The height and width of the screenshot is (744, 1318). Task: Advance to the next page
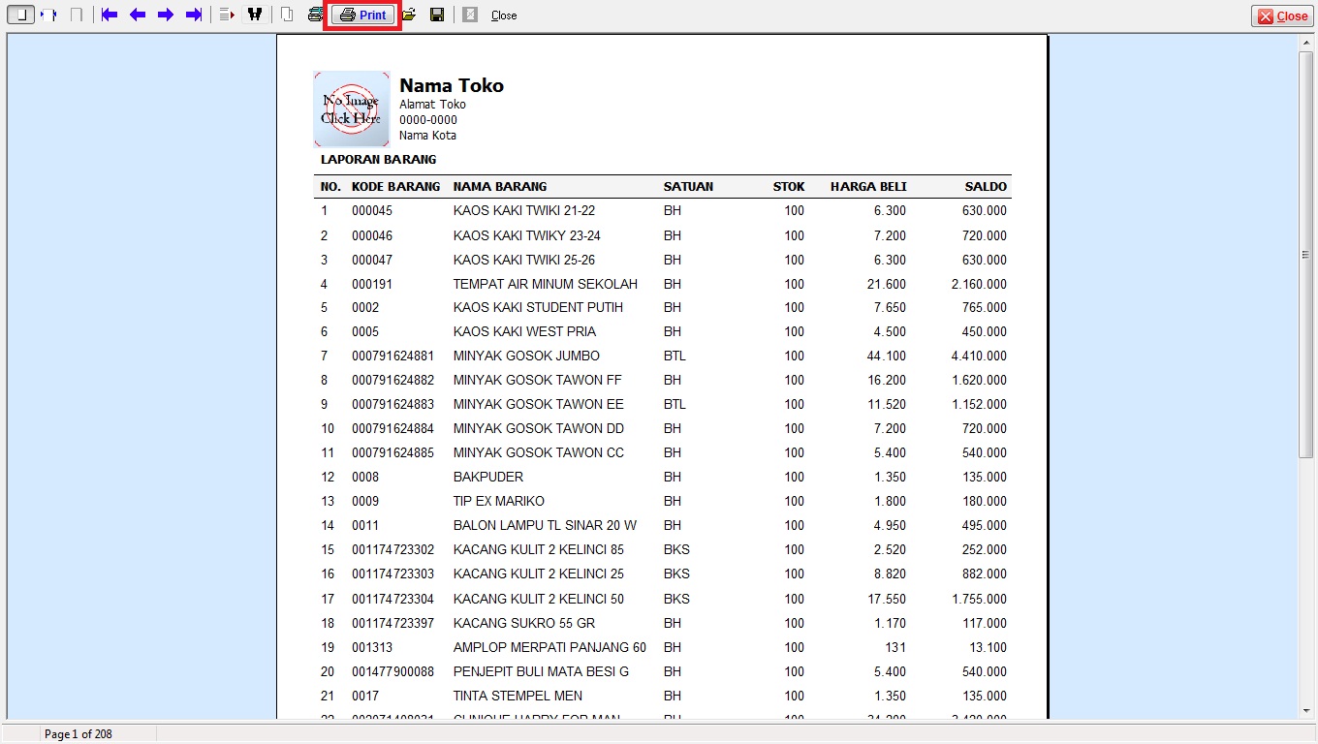pyautogui.click(x=167, y=14)
